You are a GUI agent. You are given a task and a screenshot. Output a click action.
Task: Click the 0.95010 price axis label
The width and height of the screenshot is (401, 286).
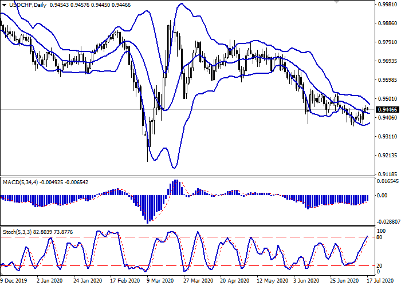click(387, 99)
